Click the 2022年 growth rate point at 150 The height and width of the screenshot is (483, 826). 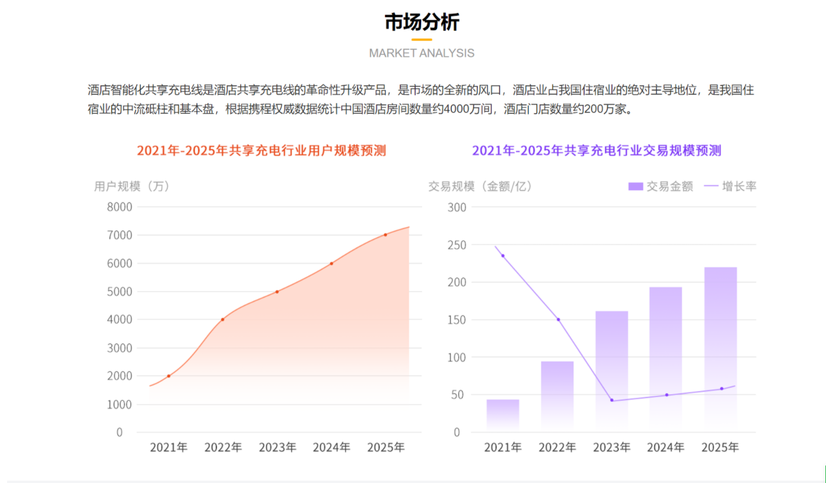coord(558,319)
